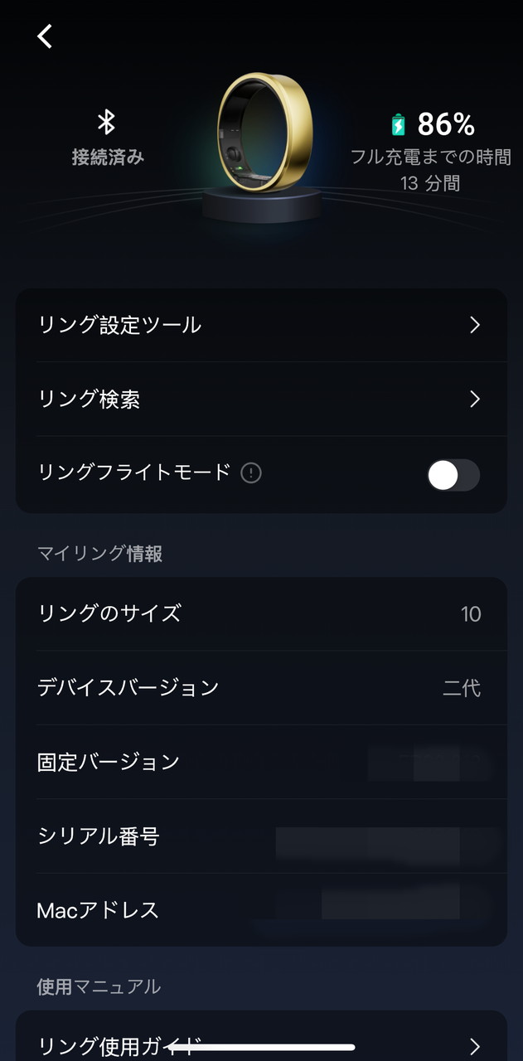Tap the Bluetooth connection icon
The width and height of the screenshot is (523, 1061).
point(106,123)
